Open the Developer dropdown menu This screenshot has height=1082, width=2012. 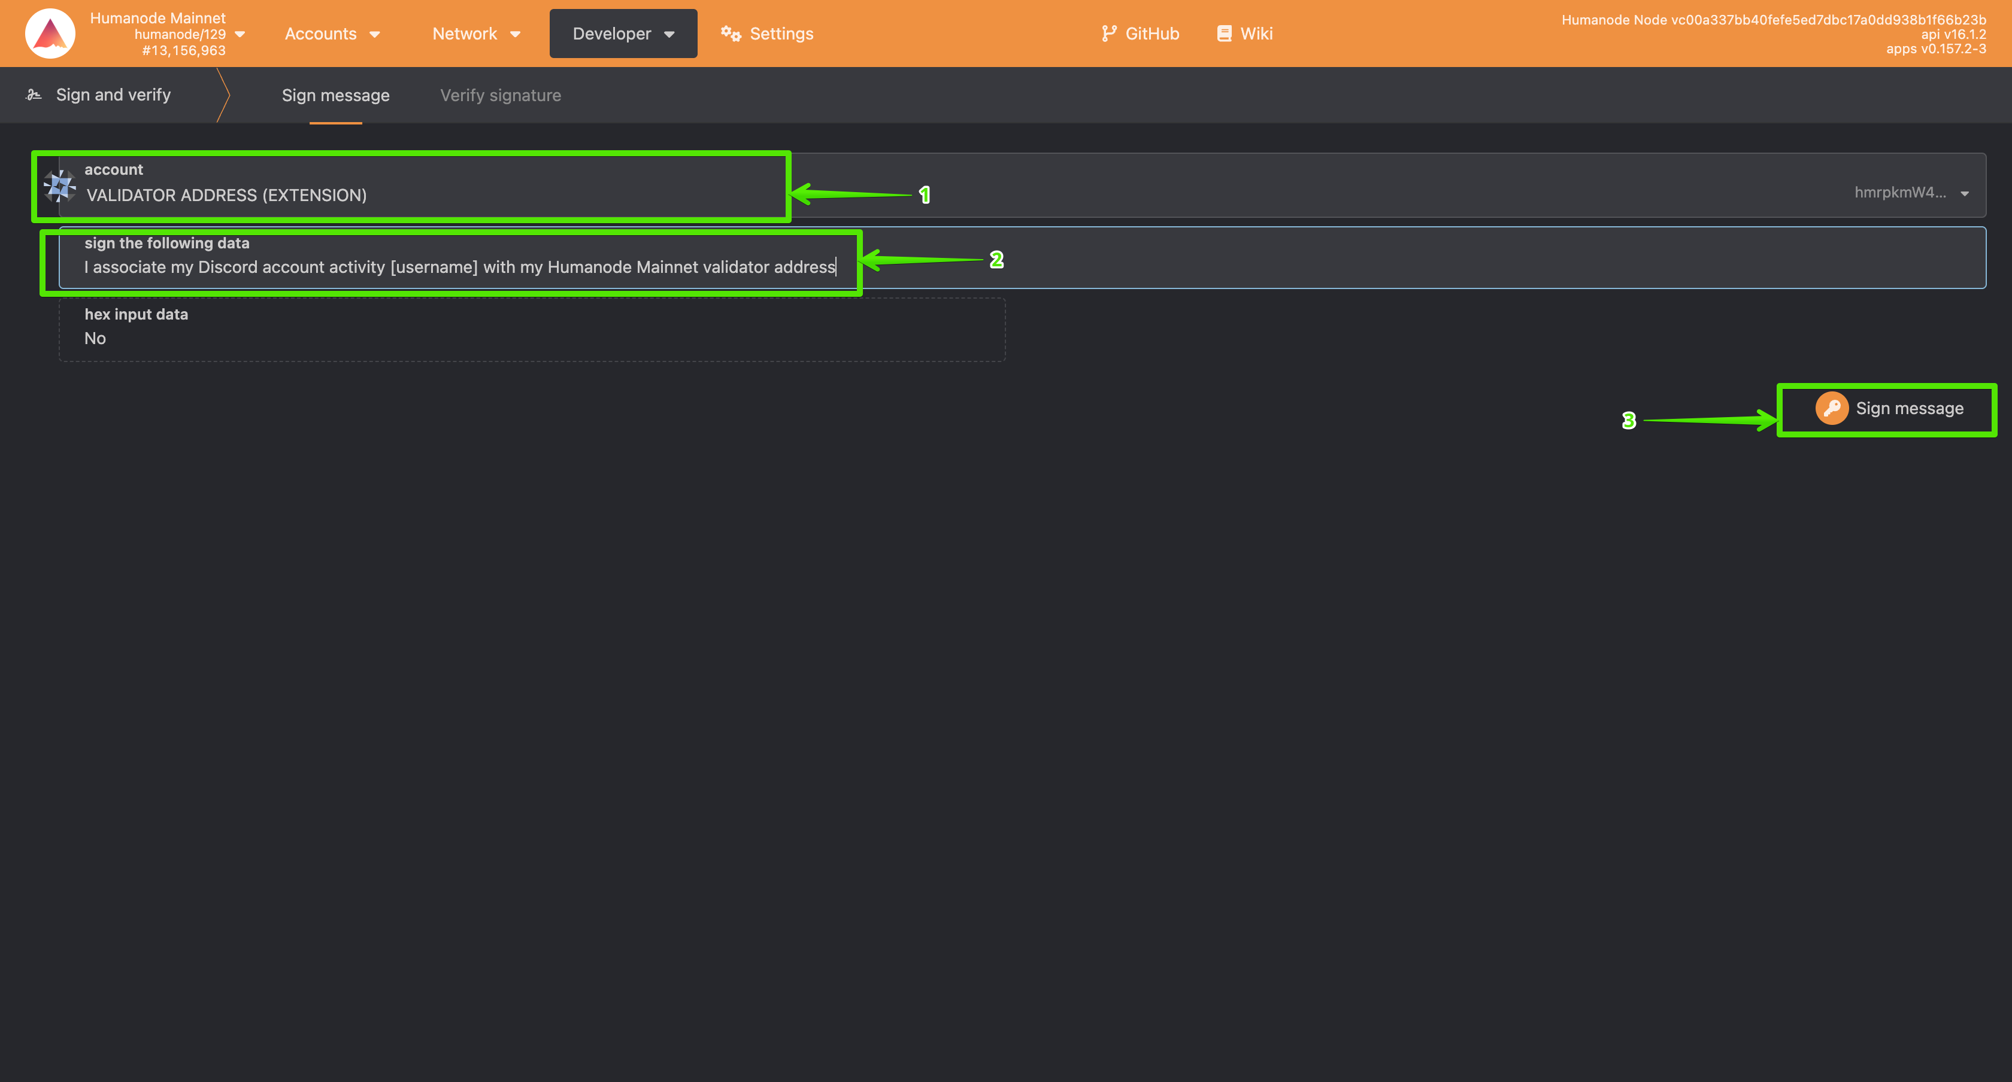click(x=623, y=34)
